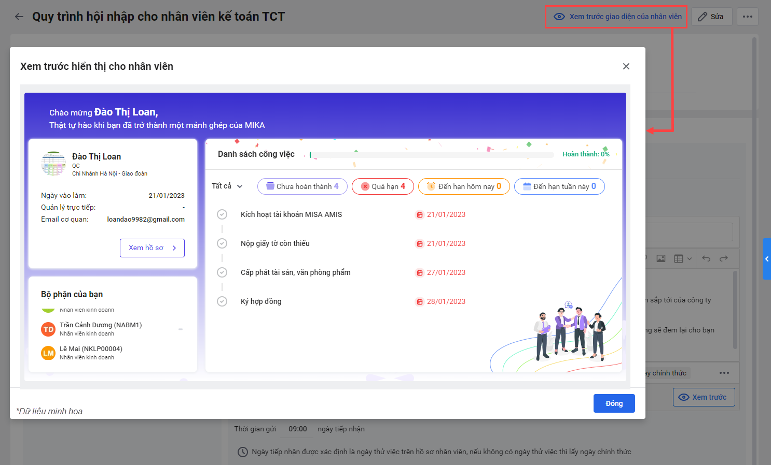
Task: Click the undo arrow in the editor toolbar
Action: click(706, 258)
